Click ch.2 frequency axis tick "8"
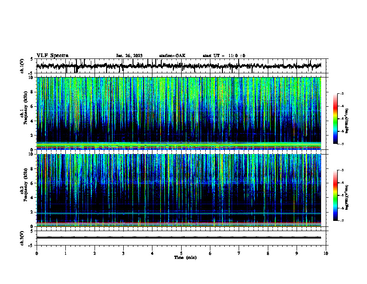Screen dimensions: 367x284 [x=32, y=169]
